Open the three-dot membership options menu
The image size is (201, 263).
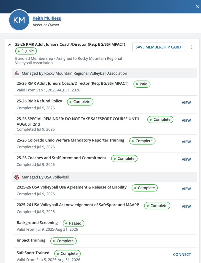[192, 47]
